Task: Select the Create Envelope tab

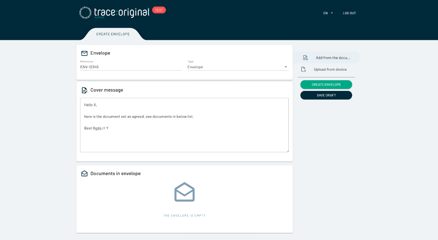Action: [x=113, y=34]
